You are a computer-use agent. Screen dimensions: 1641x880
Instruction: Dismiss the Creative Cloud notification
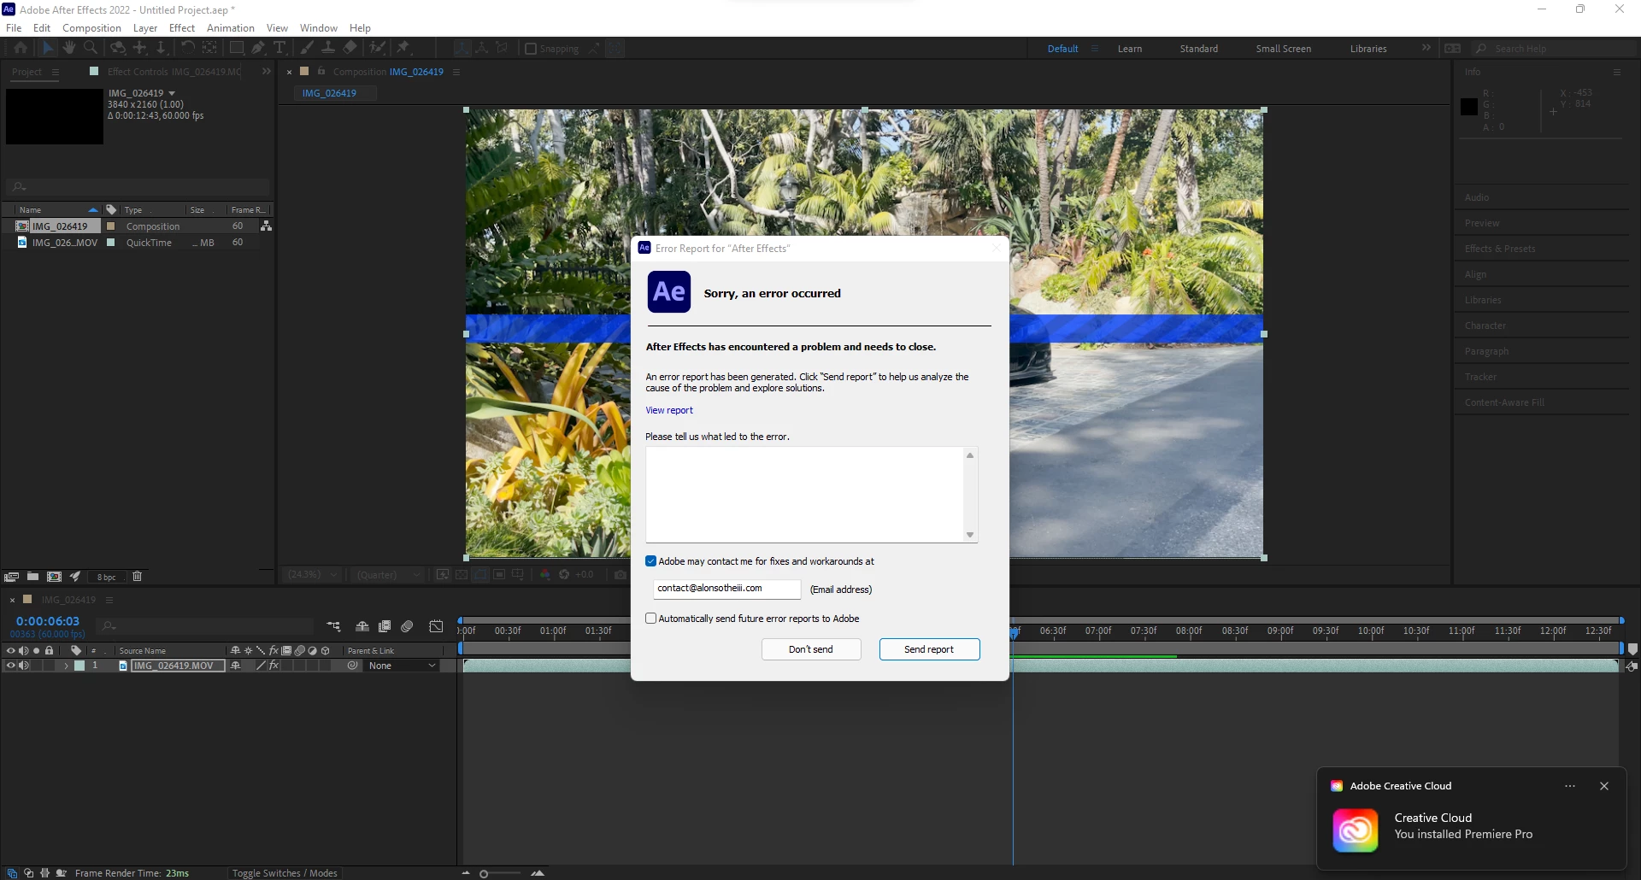point(1604,786)
